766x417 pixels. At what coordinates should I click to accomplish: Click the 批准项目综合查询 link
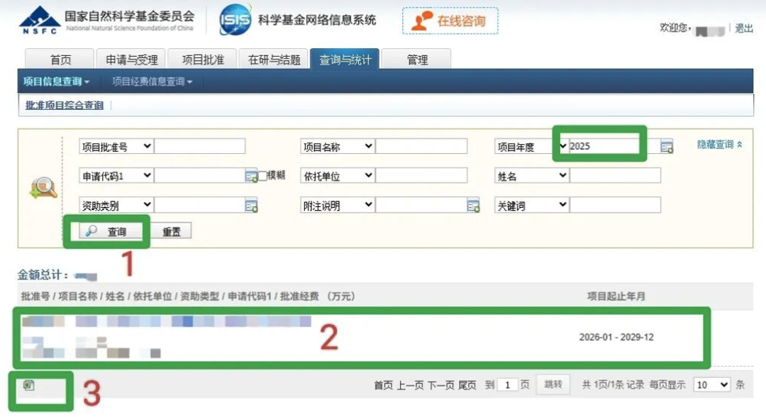(x=65, y=105)
